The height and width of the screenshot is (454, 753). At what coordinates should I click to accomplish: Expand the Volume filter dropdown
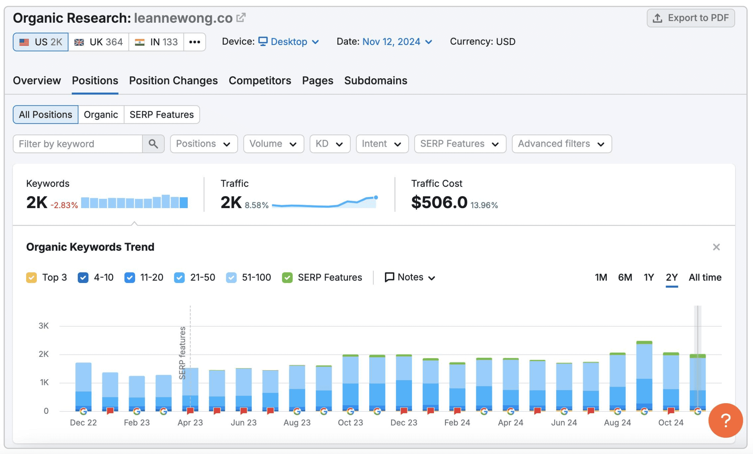pyautogui.click(x=273, y=144)
